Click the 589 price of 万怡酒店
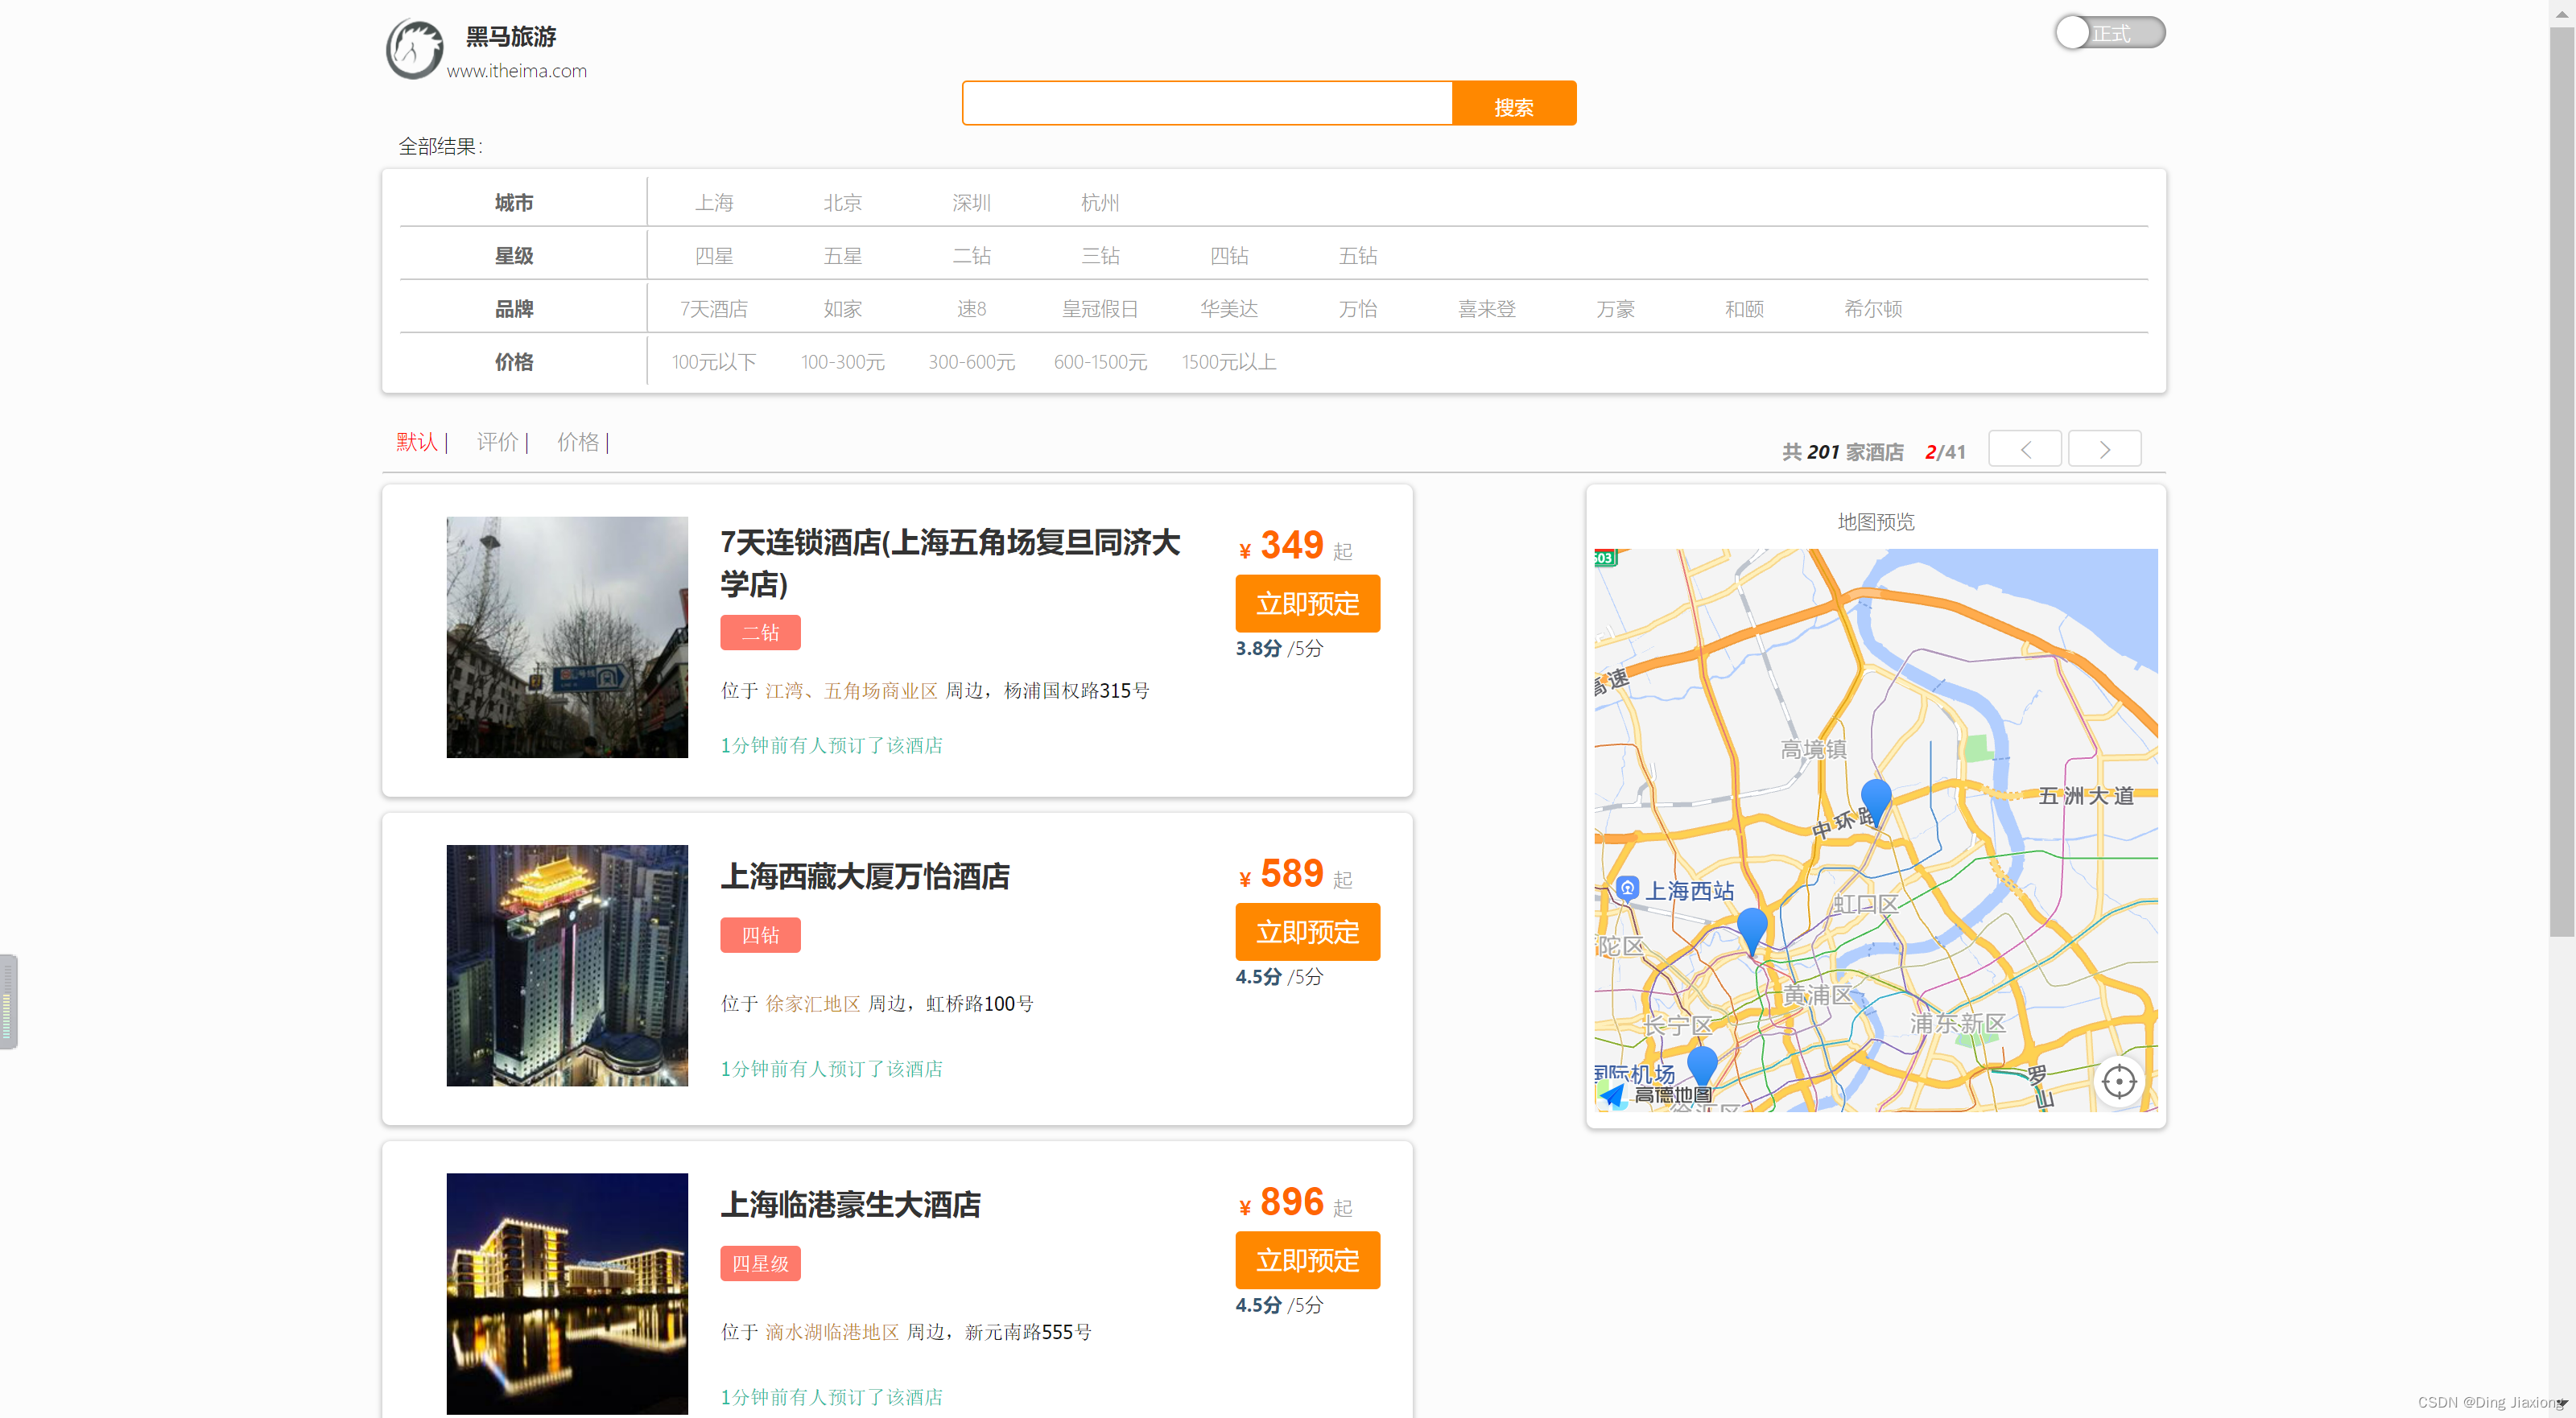2576x1418 pixels. pos(1291,873)
